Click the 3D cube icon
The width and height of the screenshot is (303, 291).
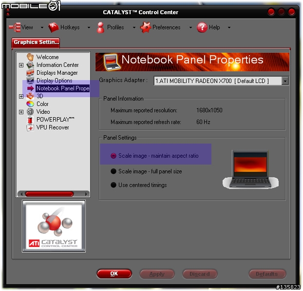pyautogui.click(x=30, y=96)
